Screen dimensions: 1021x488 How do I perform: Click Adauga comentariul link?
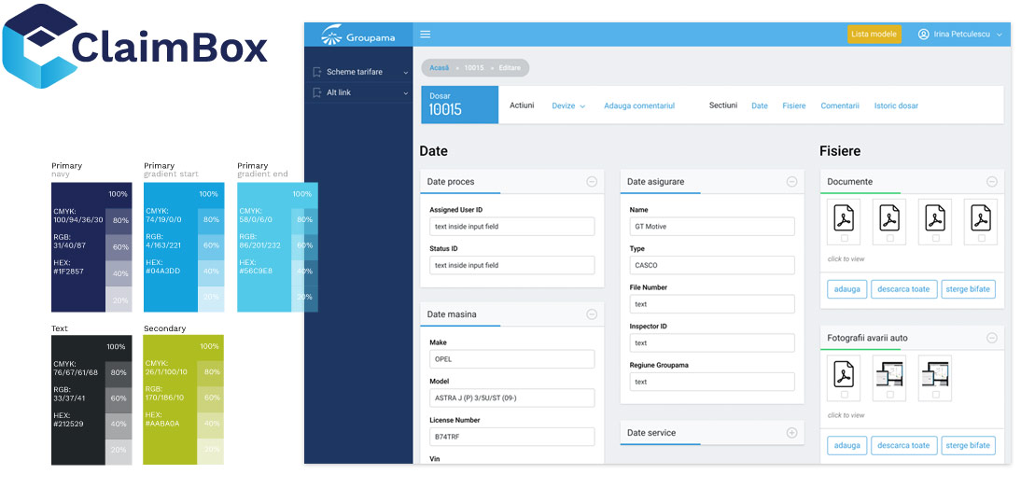(639, 105)
